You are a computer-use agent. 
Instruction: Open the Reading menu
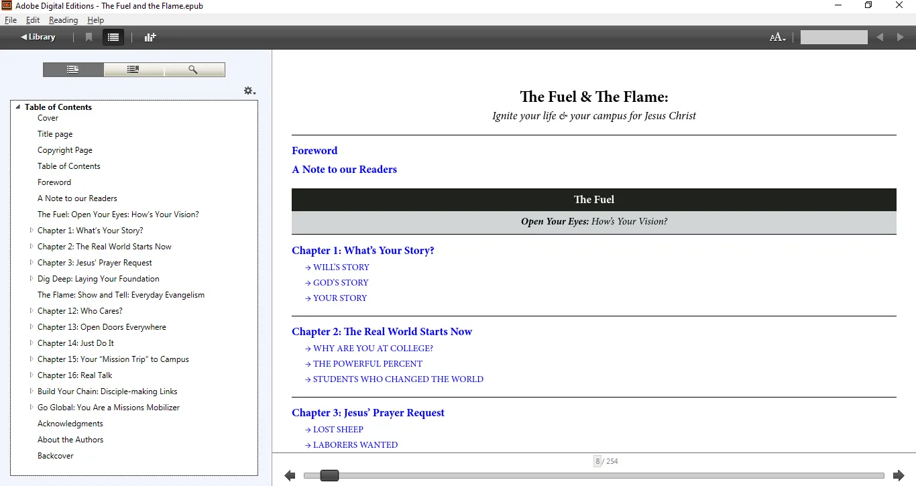(x=63, y=20)
